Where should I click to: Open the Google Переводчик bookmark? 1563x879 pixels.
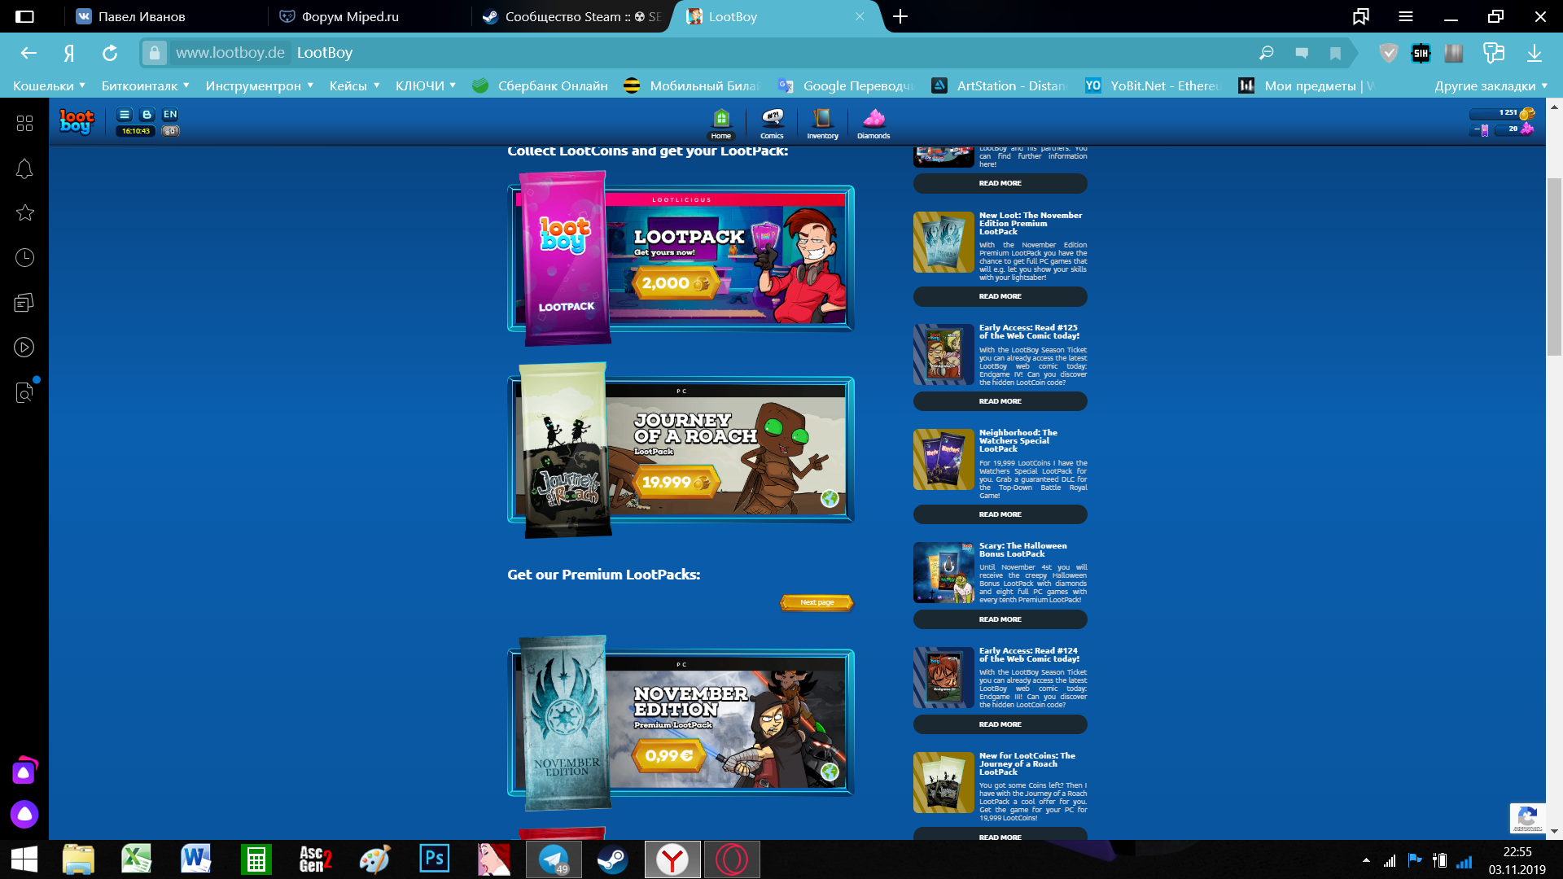tap(847, 85)
